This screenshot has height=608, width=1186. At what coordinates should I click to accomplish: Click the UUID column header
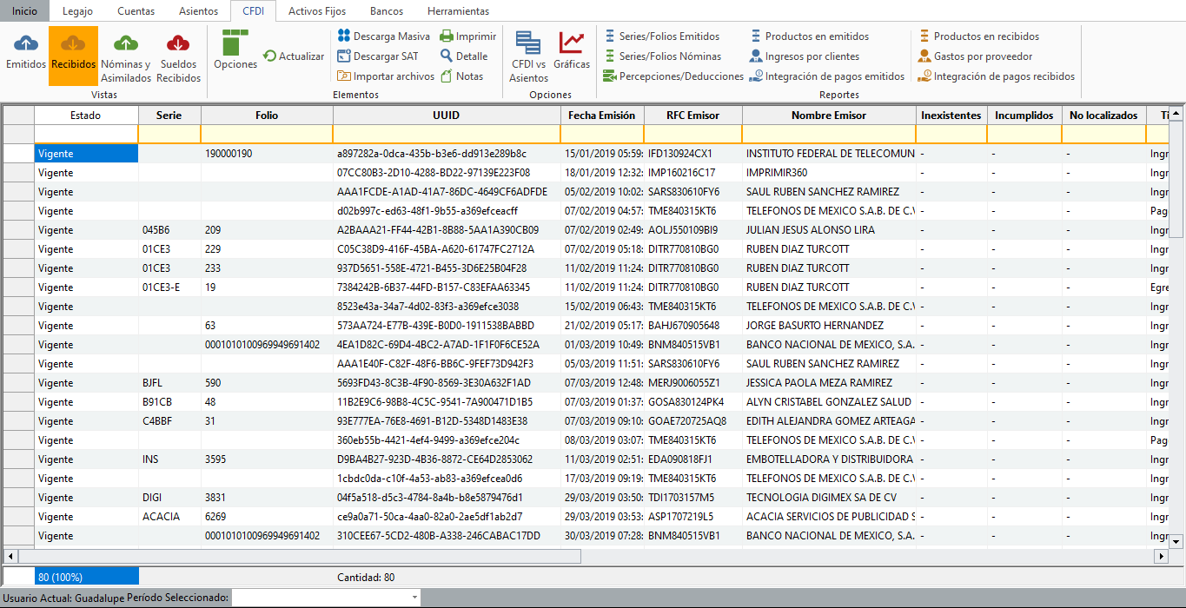(x=446, y=116)
